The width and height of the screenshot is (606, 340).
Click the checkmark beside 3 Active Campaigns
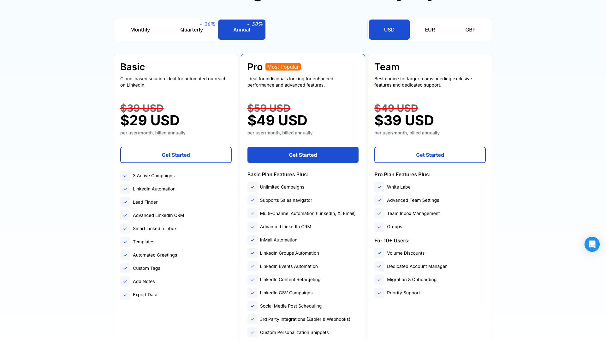tap(125, 176)
